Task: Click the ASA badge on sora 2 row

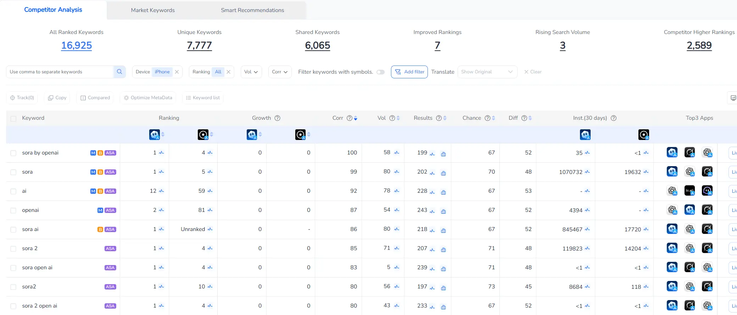Action: (110, 248)
